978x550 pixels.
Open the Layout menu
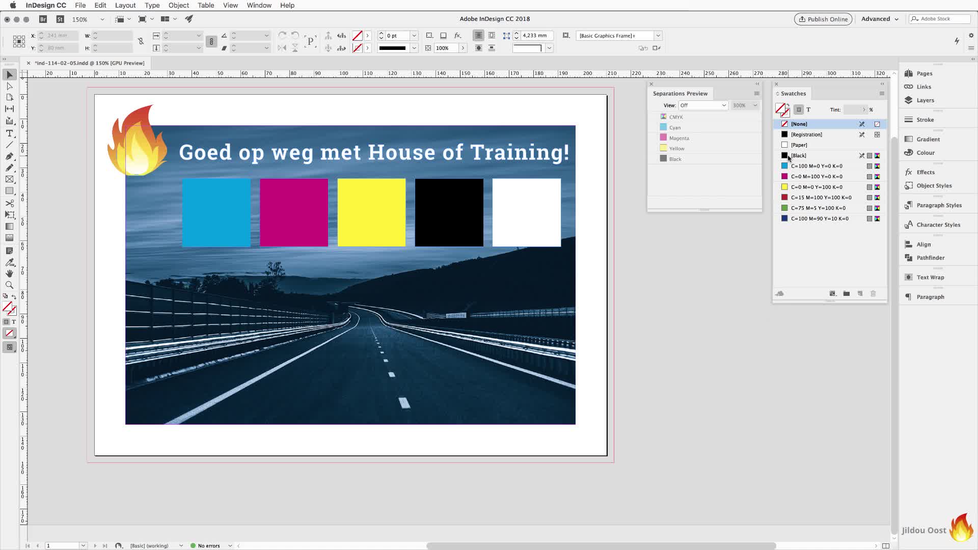(x=125, y=5)
